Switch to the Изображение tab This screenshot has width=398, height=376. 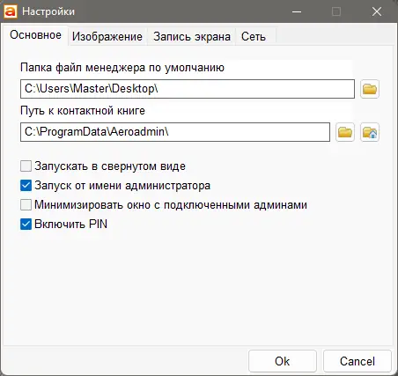(107, 37)
